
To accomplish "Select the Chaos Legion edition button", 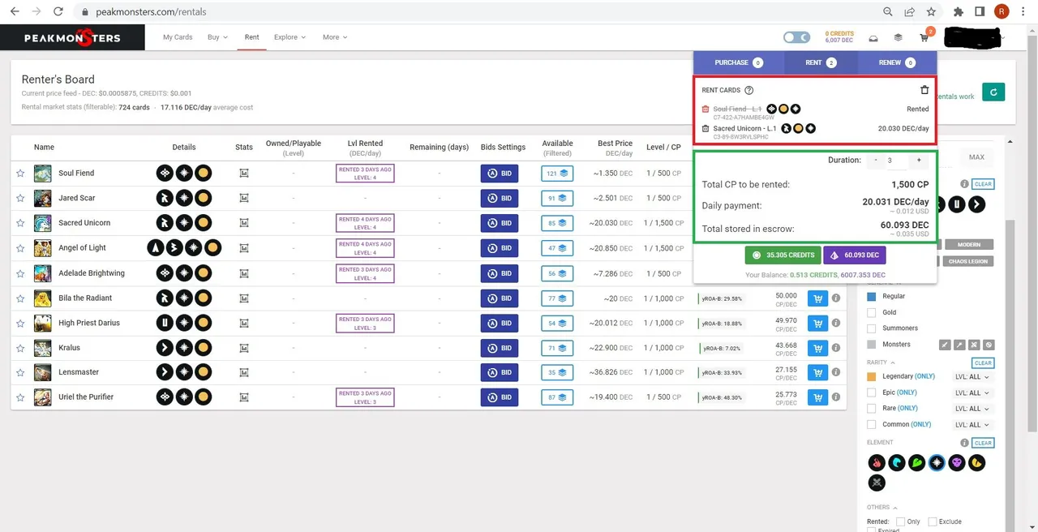I will click(969, 261).
